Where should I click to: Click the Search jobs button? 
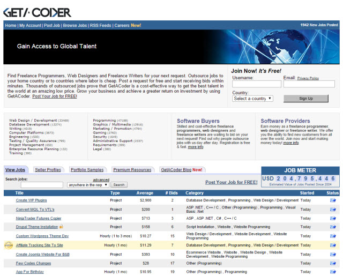pos(119,185)
